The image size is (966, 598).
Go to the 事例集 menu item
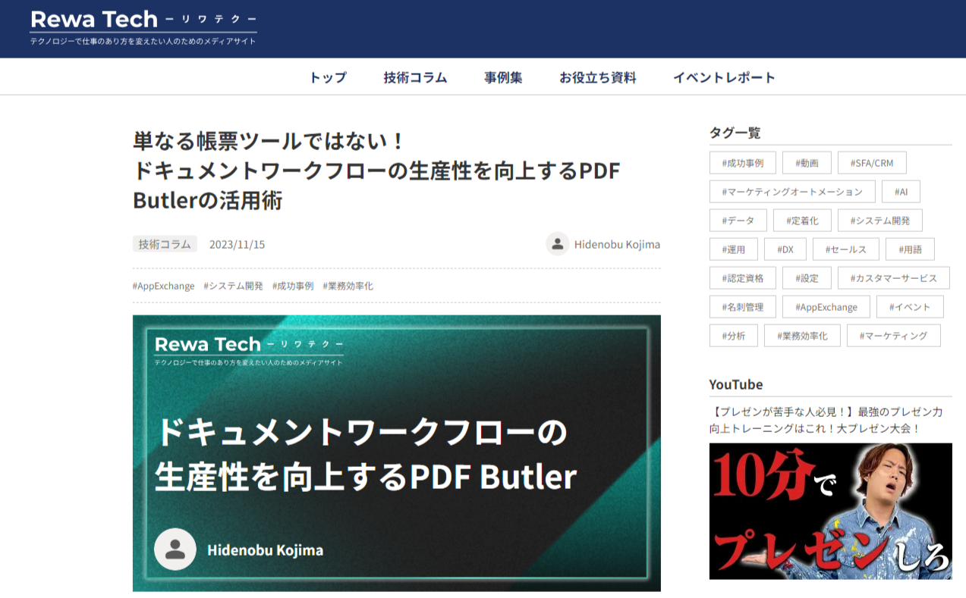(x=503, y=77)
